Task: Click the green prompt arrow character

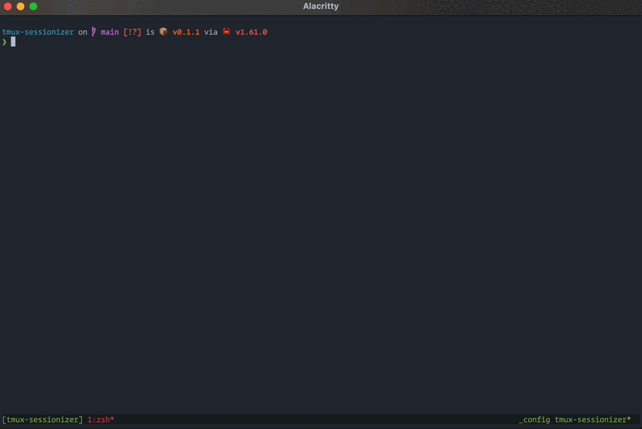Action: [4, 42]
